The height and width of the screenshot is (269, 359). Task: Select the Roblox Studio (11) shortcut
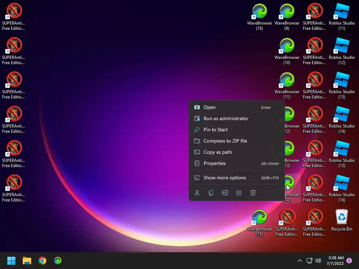click(341, 17)
